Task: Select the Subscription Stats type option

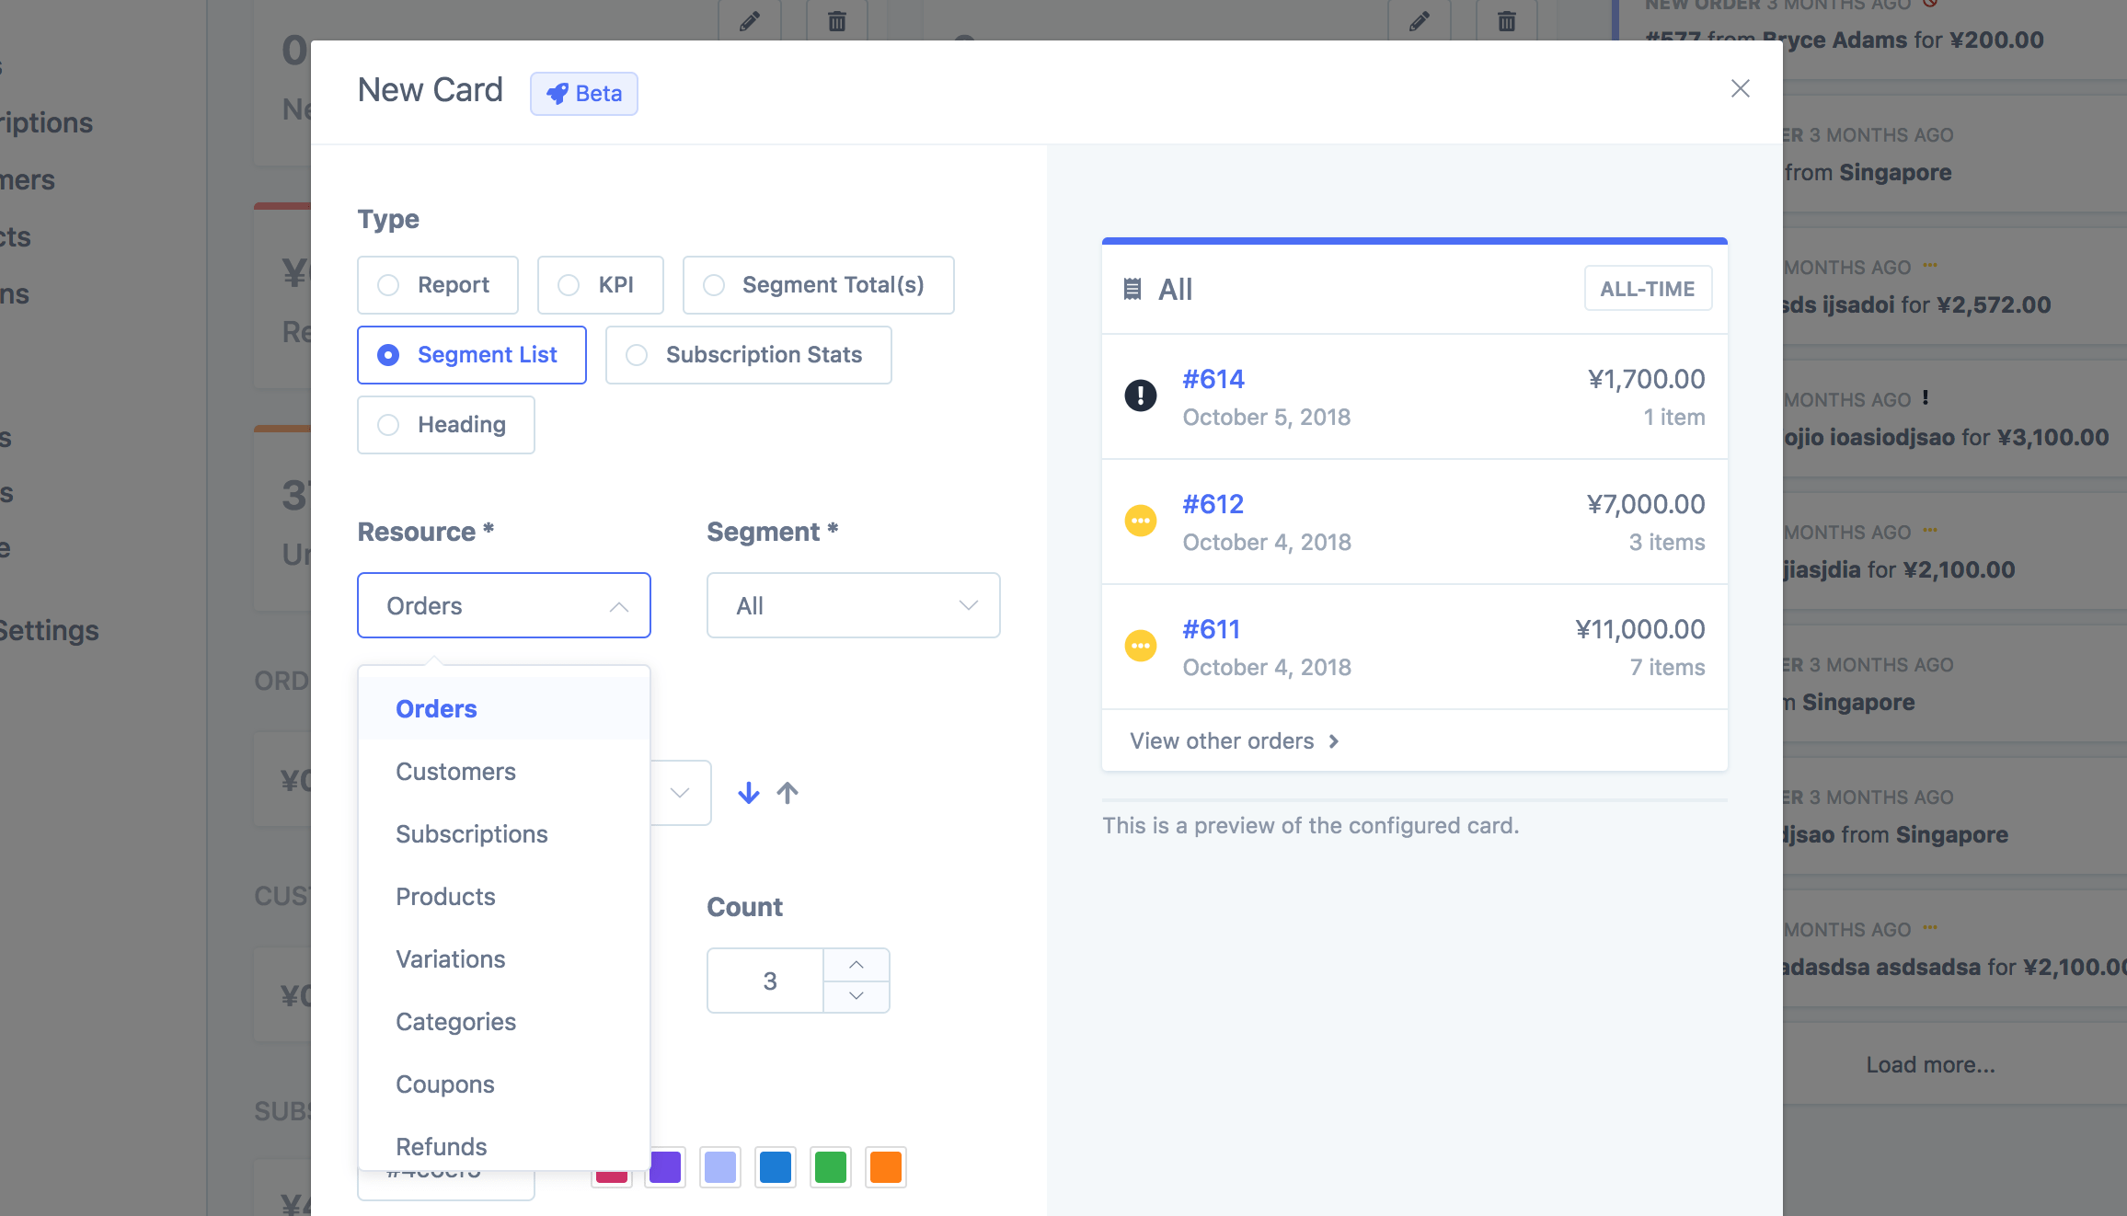Action: tap(748, 355)
